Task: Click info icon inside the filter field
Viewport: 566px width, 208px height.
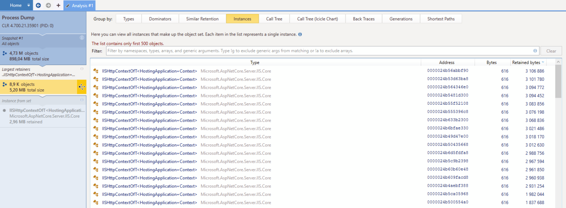Action: (x=535, y=51)
